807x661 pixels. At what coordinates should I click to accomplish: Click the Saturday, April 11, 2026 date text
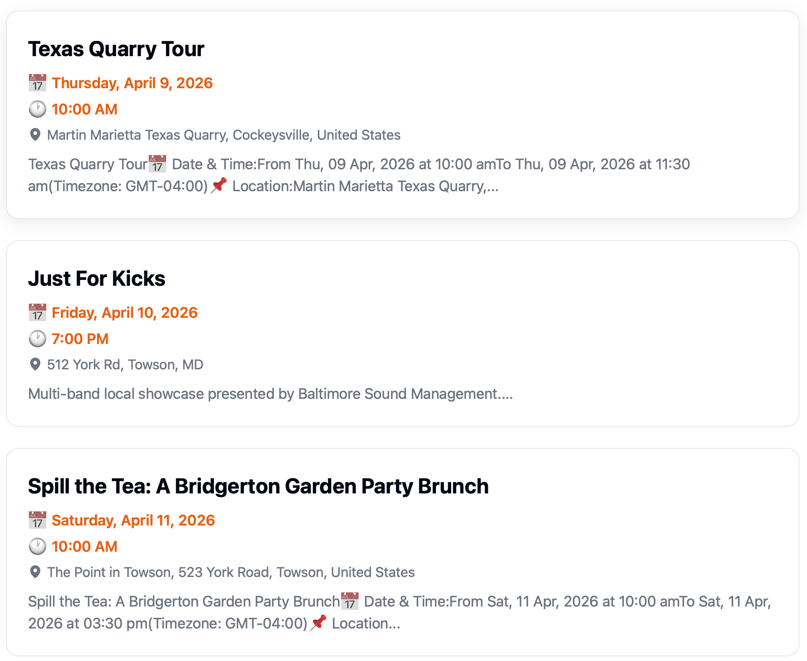133,520
